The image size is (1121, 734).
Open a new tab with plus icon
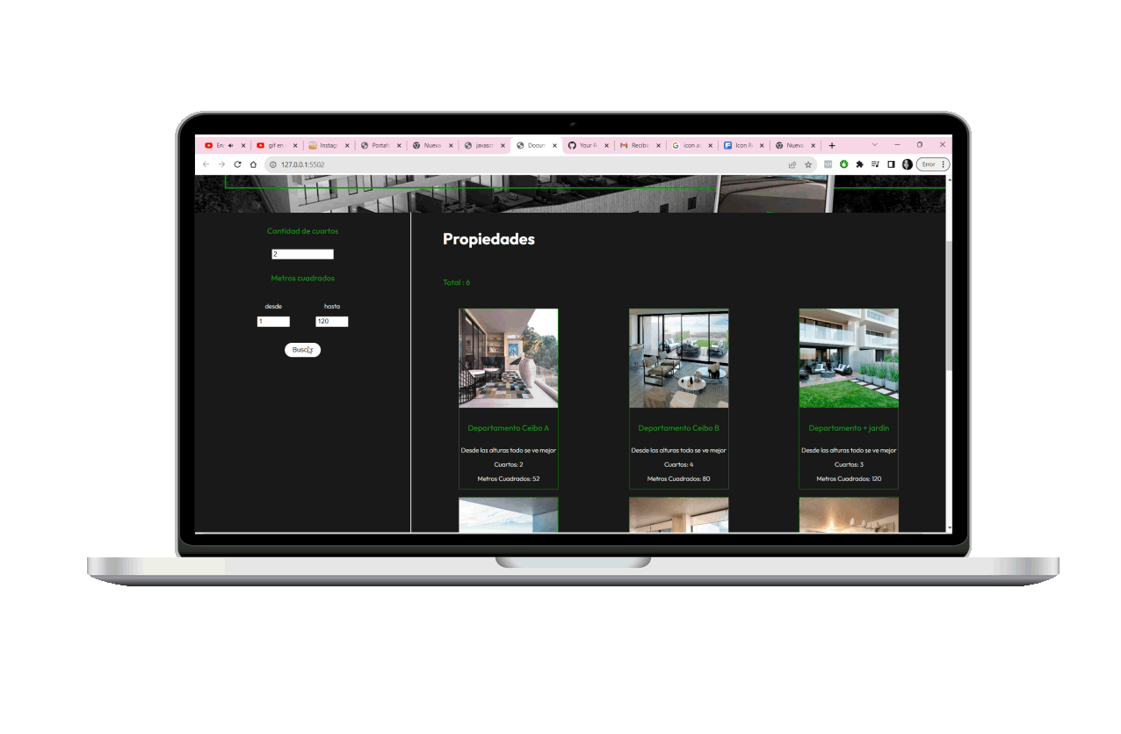point(832,146)
